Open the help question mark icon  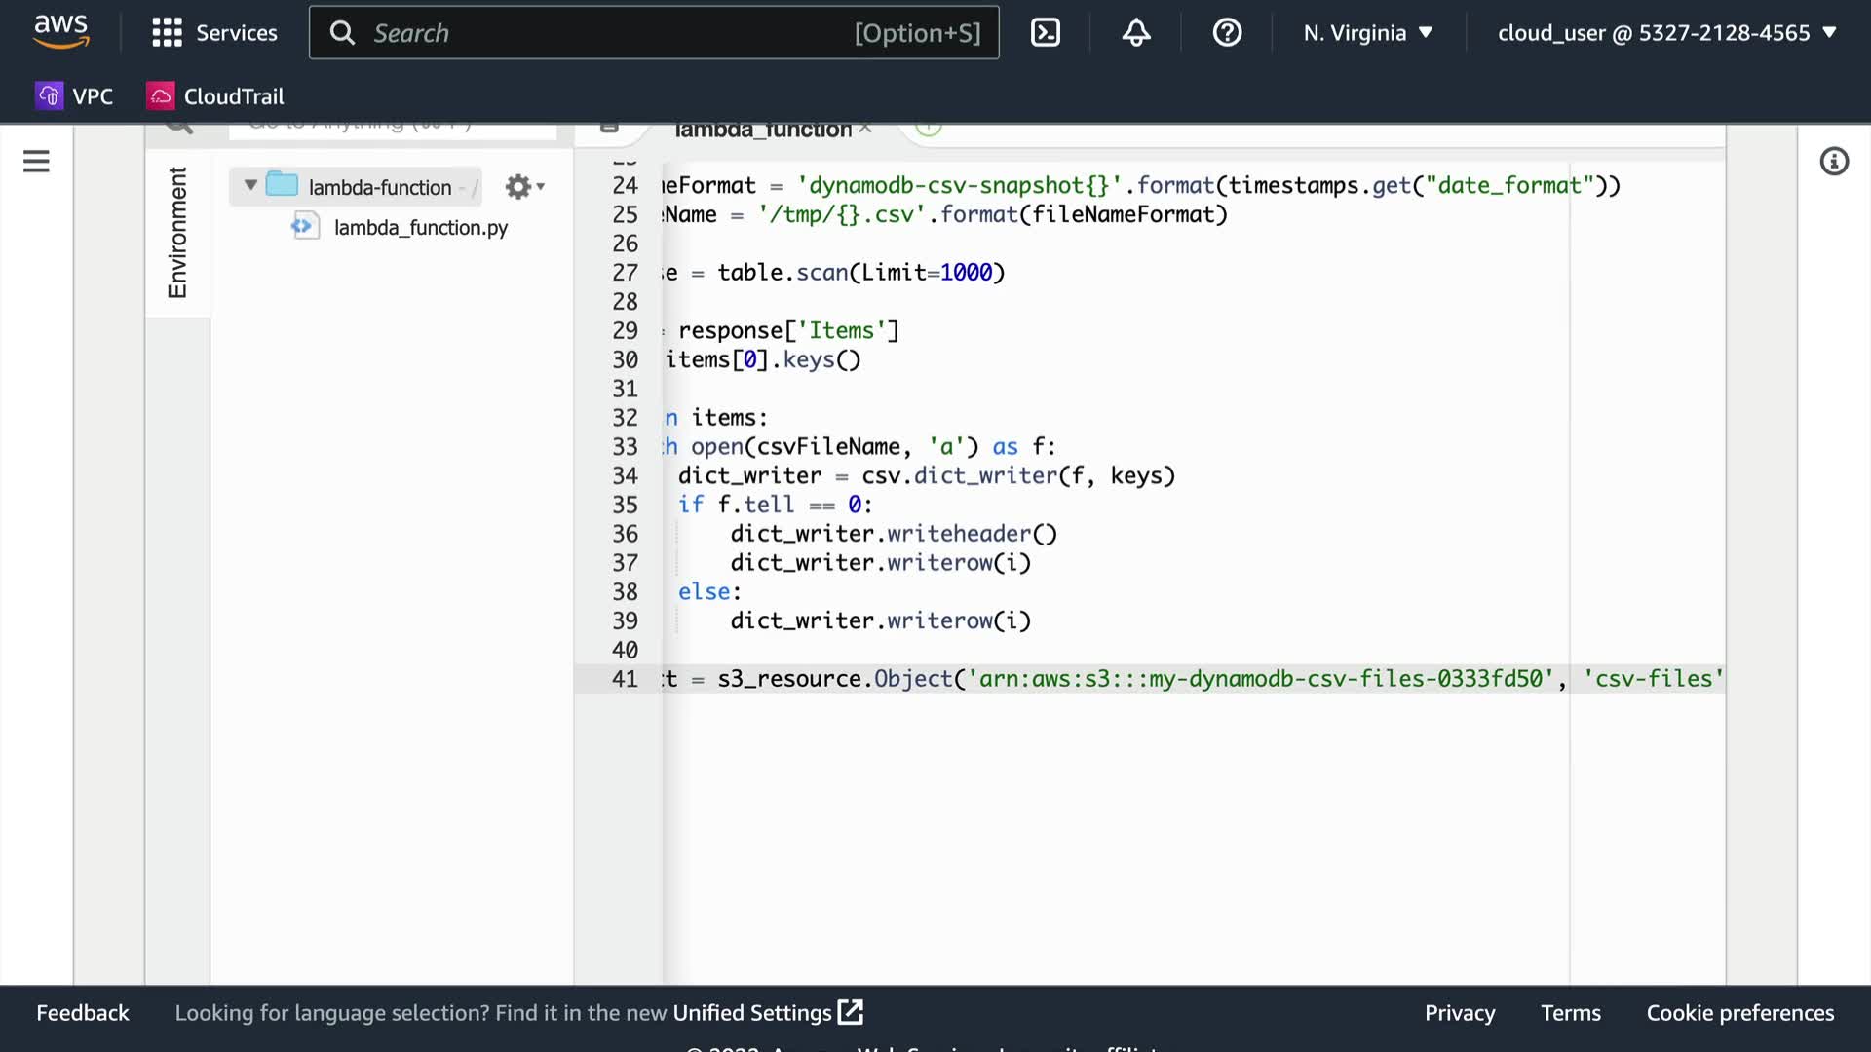pyautogui.click(x=1227, y=33)
